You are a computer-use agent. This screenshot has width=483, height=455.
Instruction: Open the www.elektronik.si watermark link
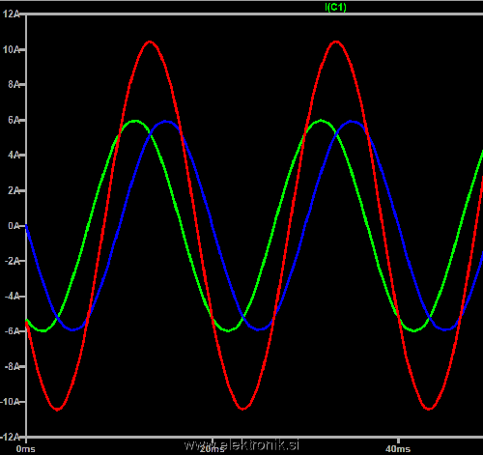(x=241, y=445)
